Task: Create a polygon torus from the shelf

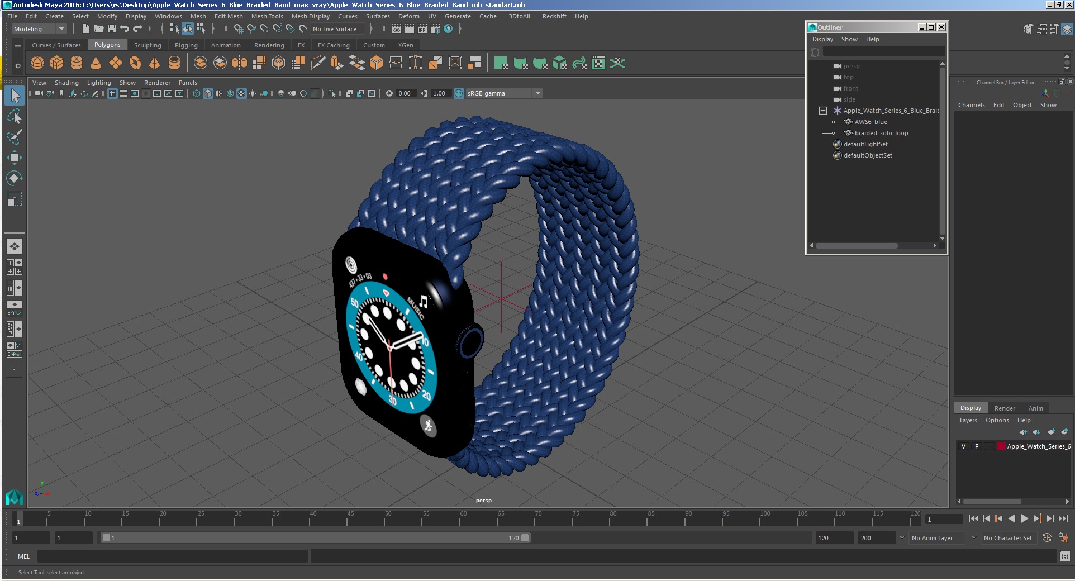Action: pos(135,63)
